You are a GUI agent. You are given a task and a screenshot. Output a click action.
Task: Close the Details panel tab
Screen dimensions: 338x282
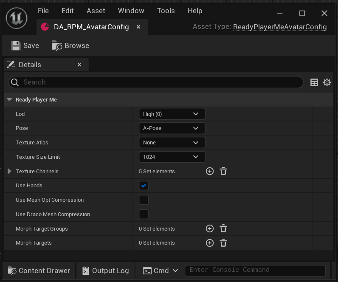pyautogui.click(x=79, y=65)
